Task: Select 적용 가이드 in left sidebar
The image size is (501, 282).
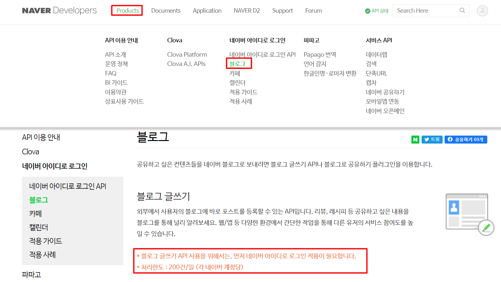Action: tap(46, 241)
